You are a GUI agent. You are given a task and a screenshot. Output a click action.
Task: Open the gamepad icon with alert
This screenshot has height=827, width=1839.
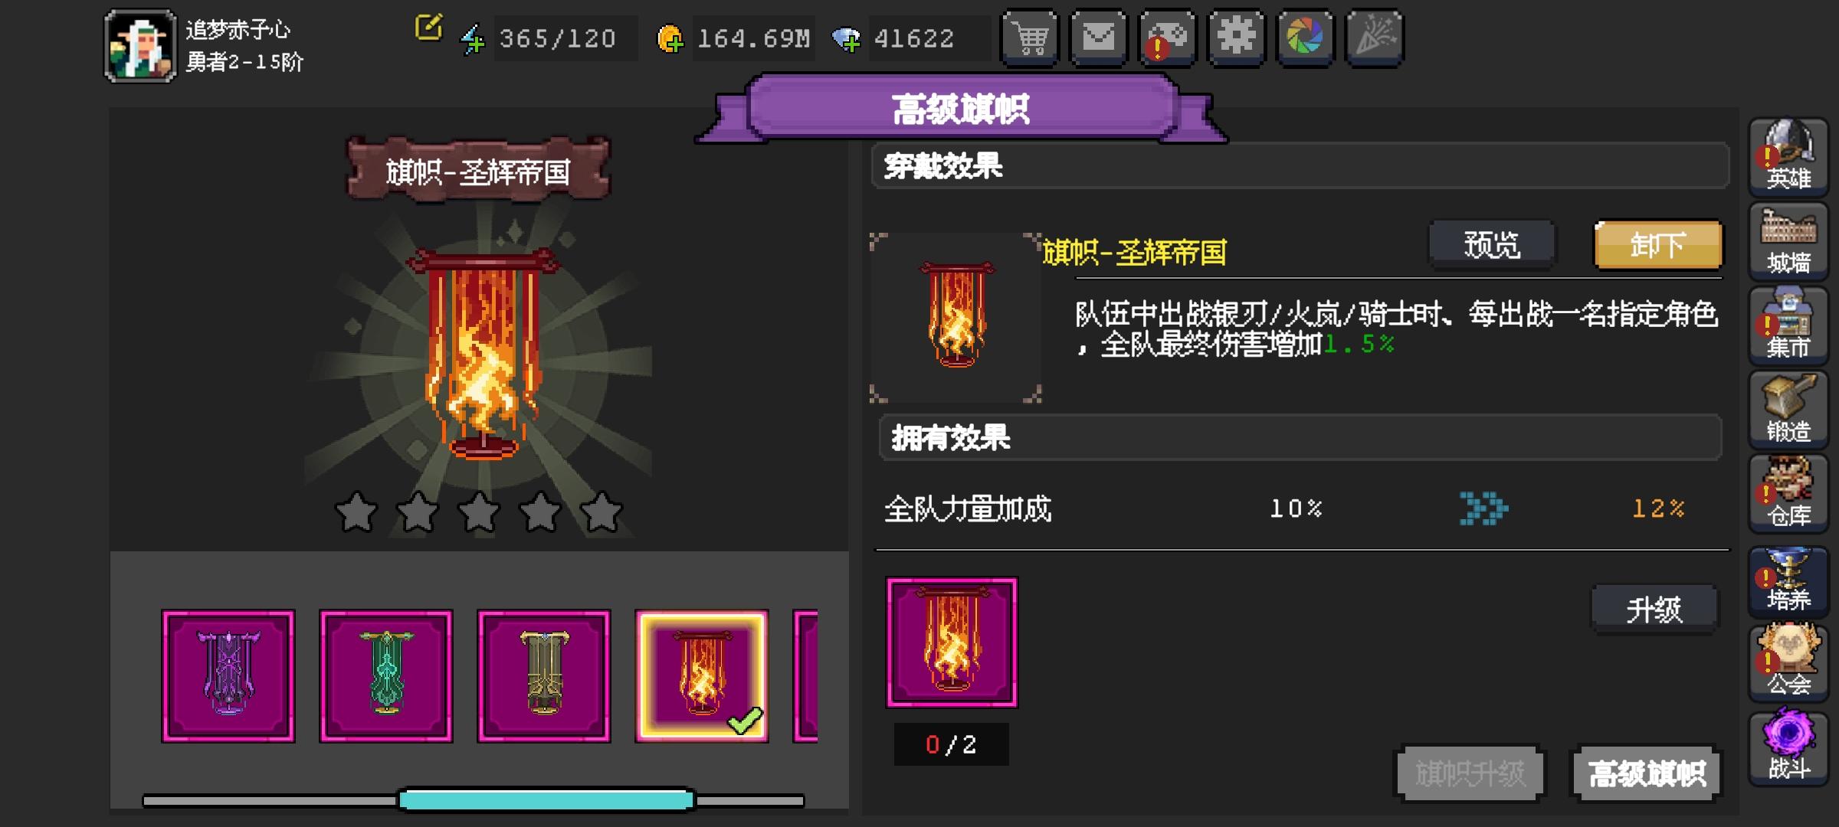[x=1168, y=38]
